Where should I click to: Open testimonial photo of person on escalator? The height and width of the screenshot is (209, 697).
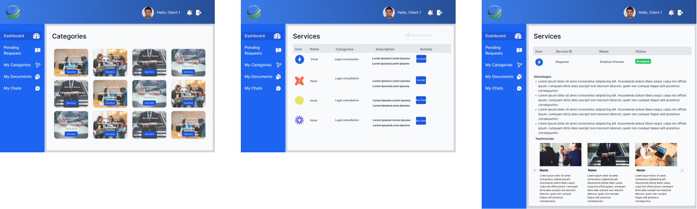point(608,154)
